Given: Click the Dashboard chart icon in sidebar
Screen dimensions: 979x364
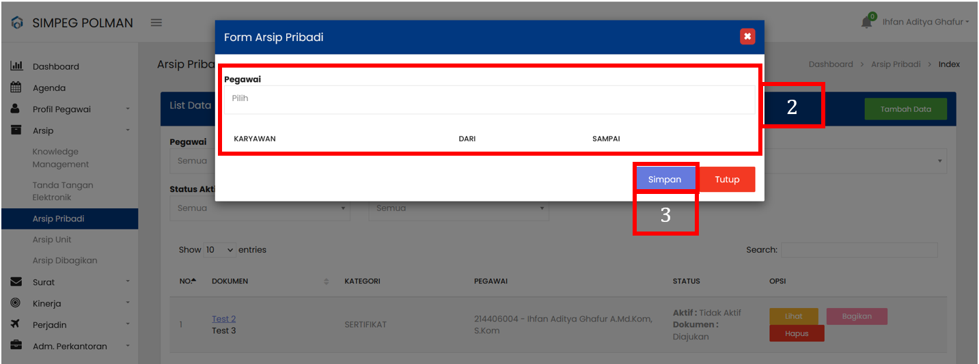Looking at the screenshot, I should [x=16, y=66].
